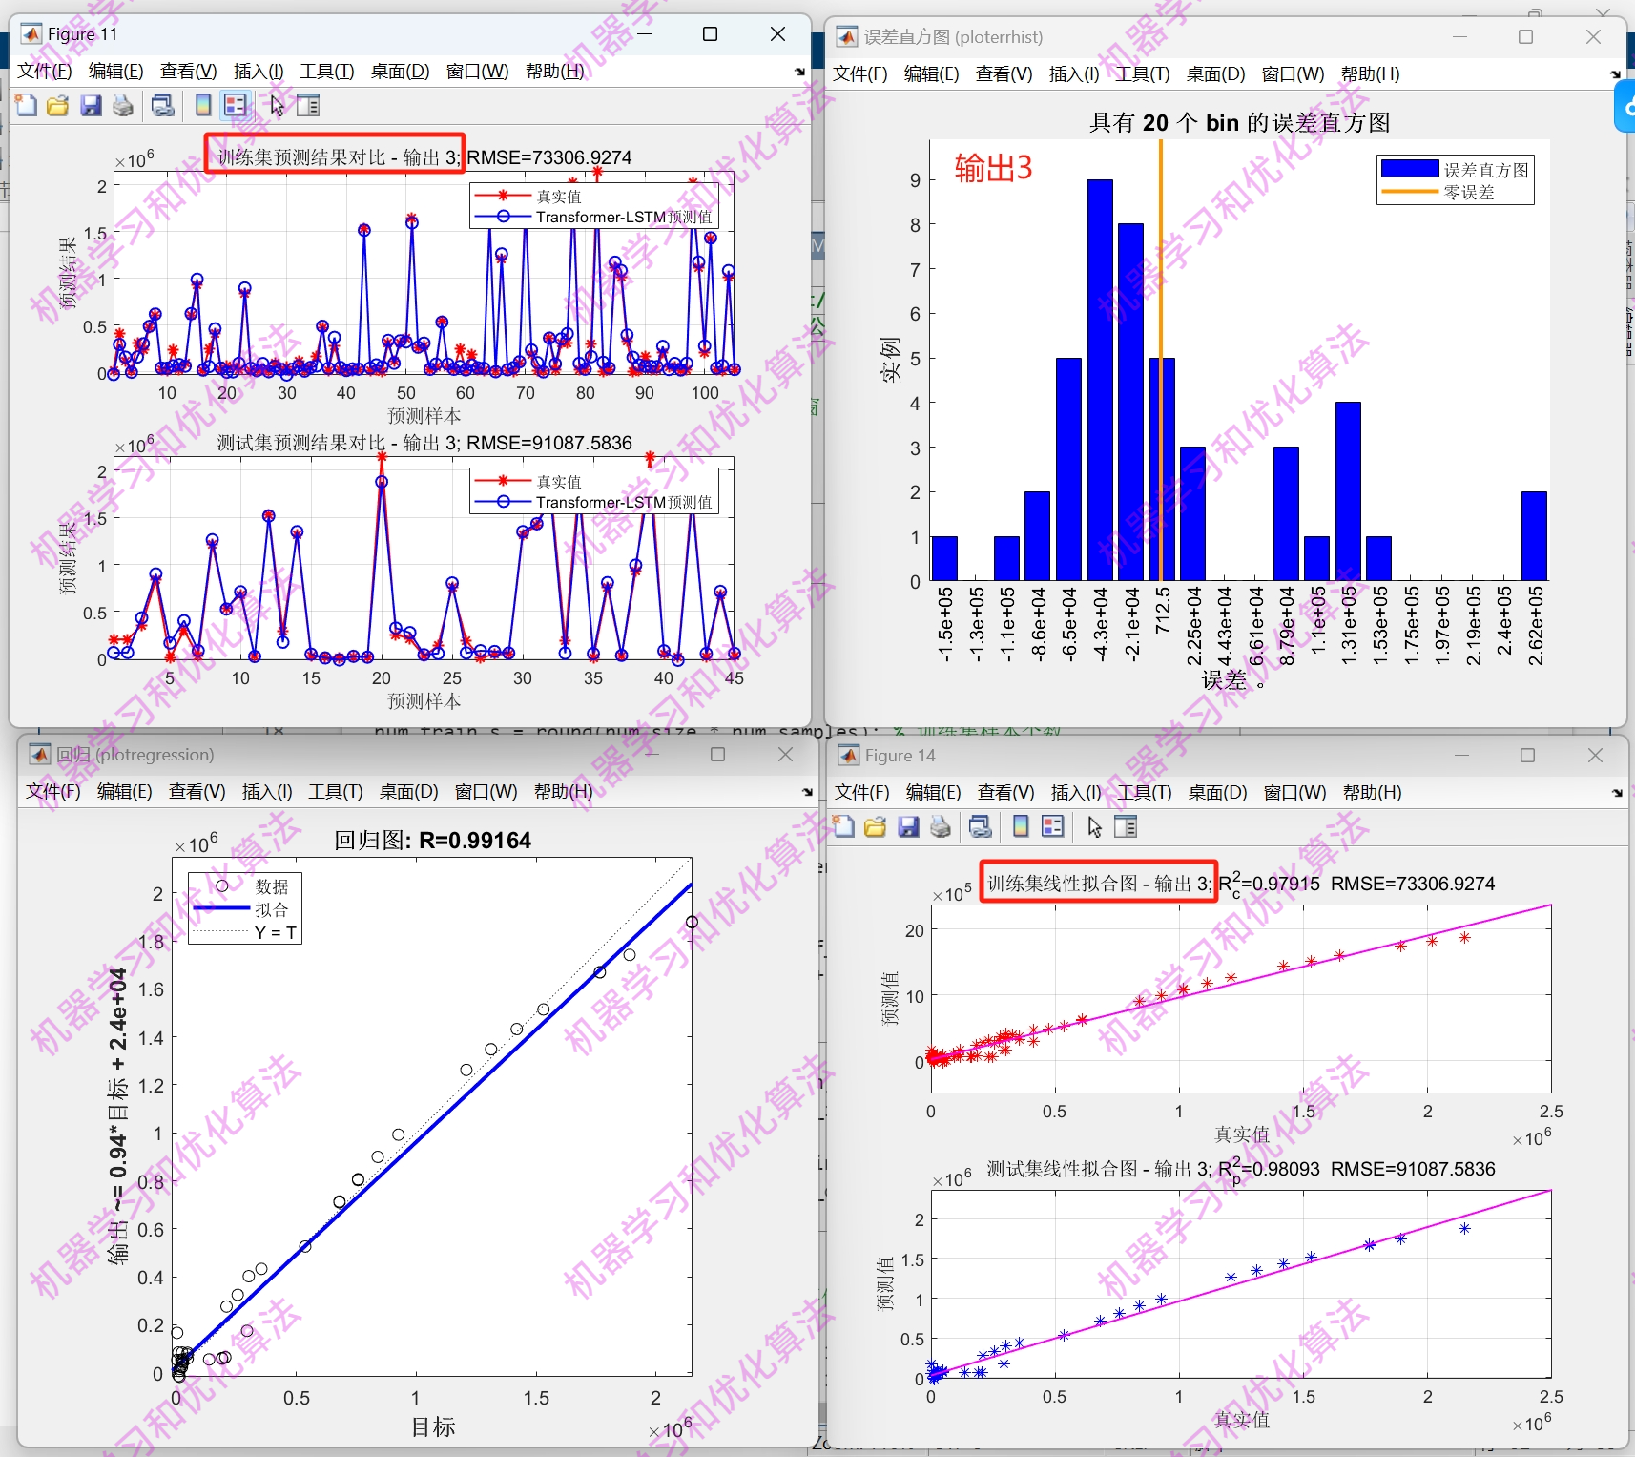Open 编辑(E) menu in Figure 14
Viewport: 1635px width, 1457px height.
point(933,793)
